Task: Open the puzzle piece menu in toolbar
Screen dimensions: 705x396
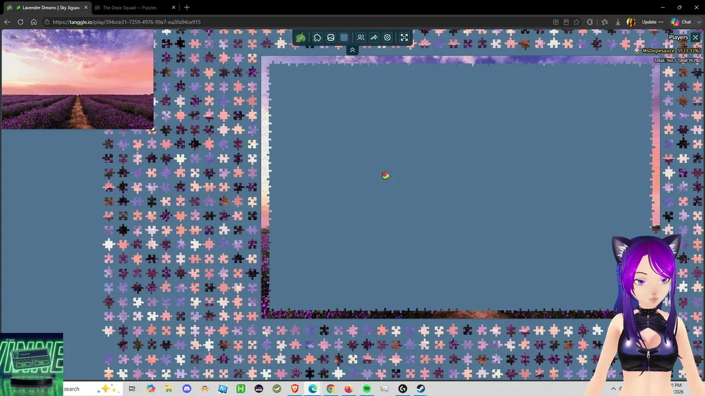Action: 317,37
